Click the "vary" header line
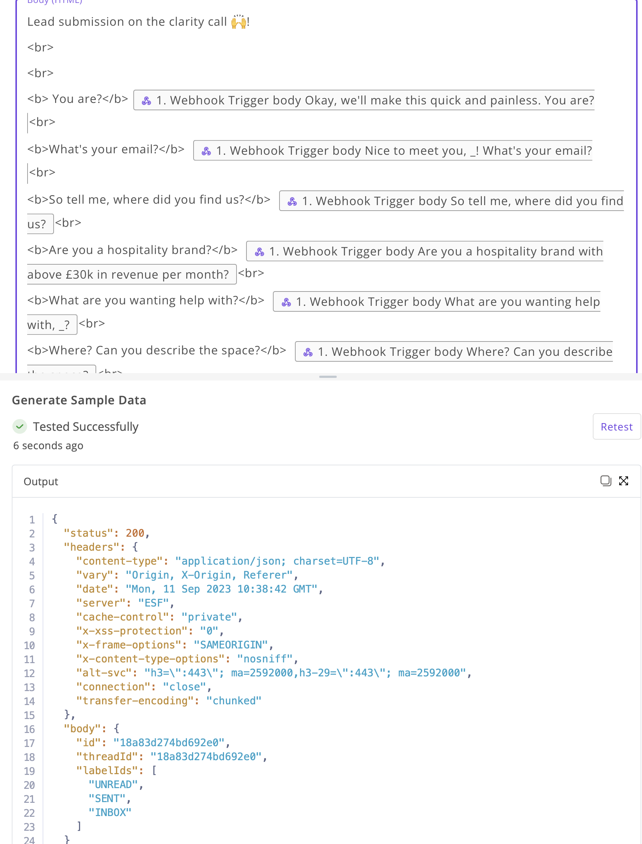The height and width of the screenshot is (844, 642). [x=187, y=575]
